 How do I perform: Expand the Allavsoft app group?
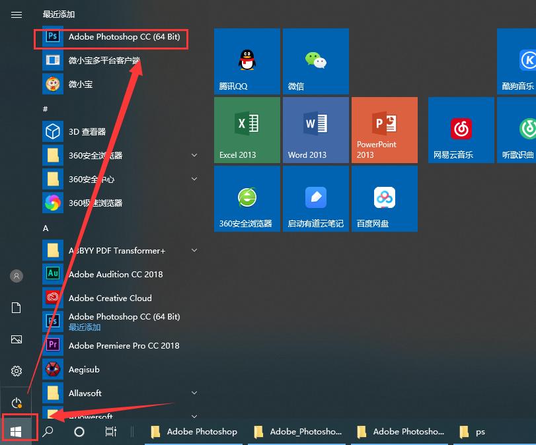point(194,393)
